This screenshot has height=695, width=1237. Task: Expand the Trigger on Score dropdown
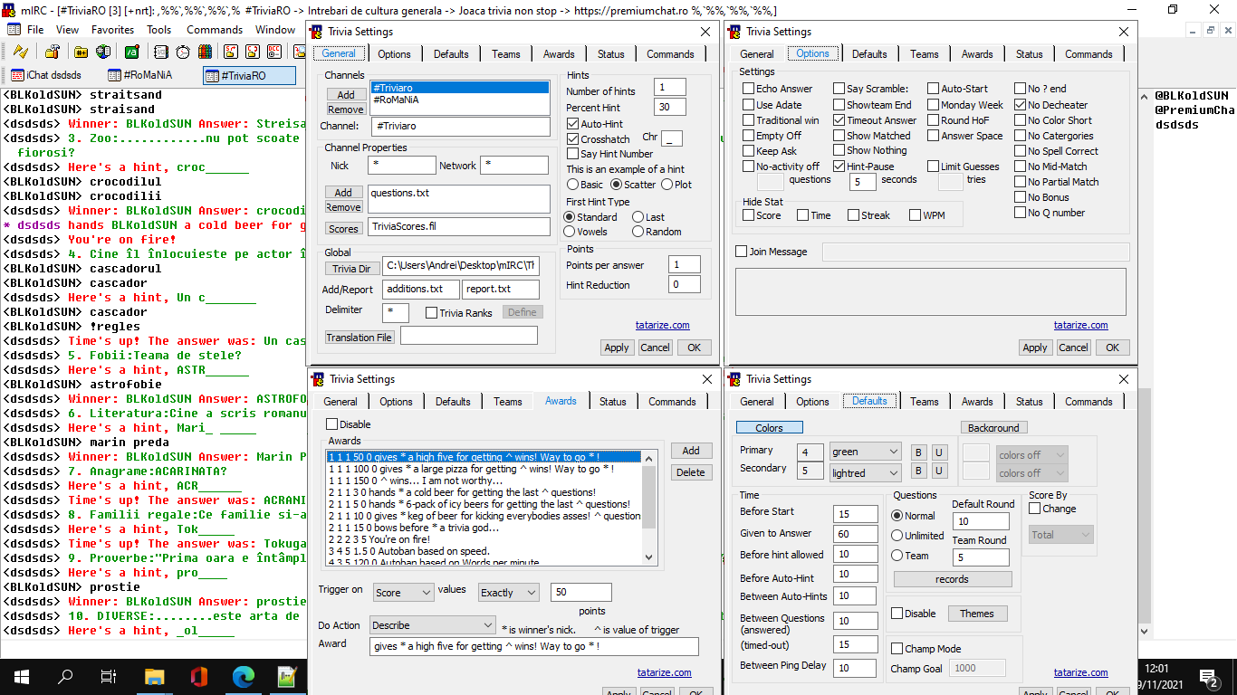click(403, 593)
